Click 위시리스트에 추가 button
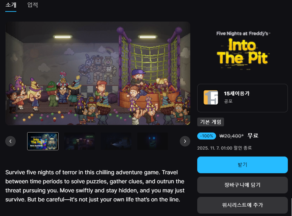292x216 pixels. click(x=243, y=205)
